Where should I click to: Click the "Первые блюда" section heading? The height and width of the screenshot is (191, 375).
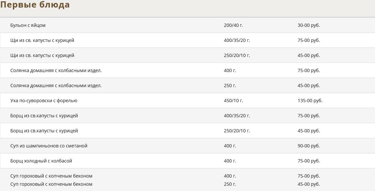tap(35, 5)
